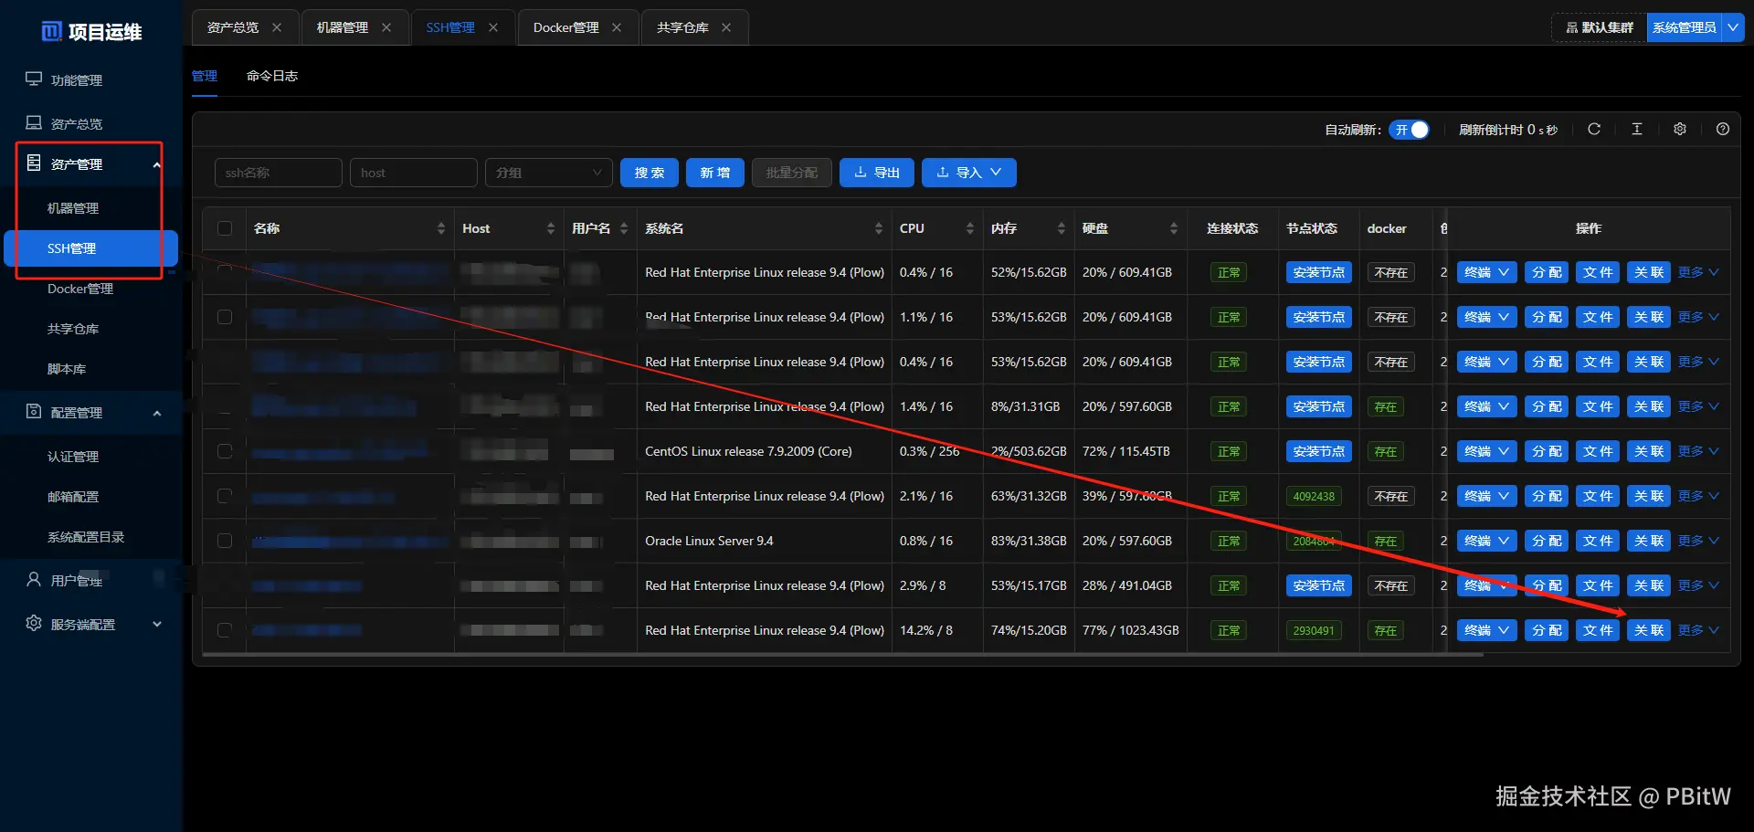This screenshot has height=832, width=1754.
Task: Close the 机器管理 tab
Action: pos(386,27)
